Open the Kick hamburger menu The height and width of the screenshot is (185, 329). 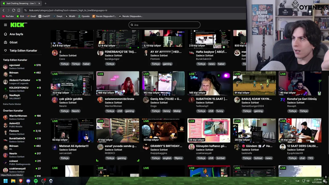coord(5,25)
